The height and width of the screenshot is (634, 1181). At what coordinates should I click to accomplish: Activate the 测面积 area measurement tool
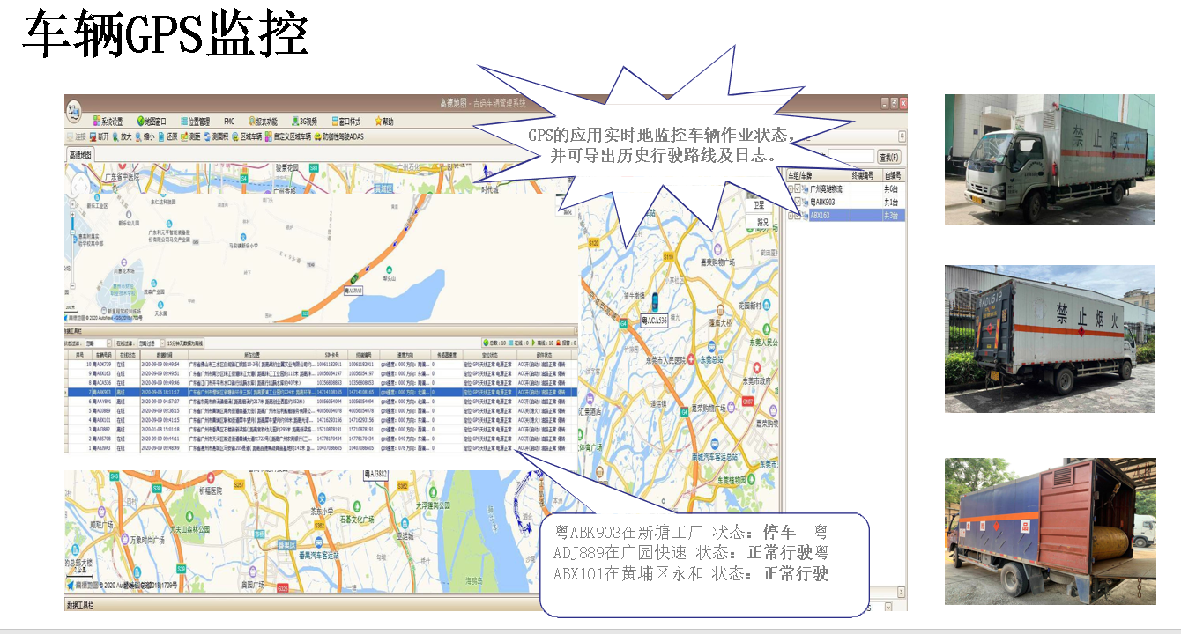point(220,137)
